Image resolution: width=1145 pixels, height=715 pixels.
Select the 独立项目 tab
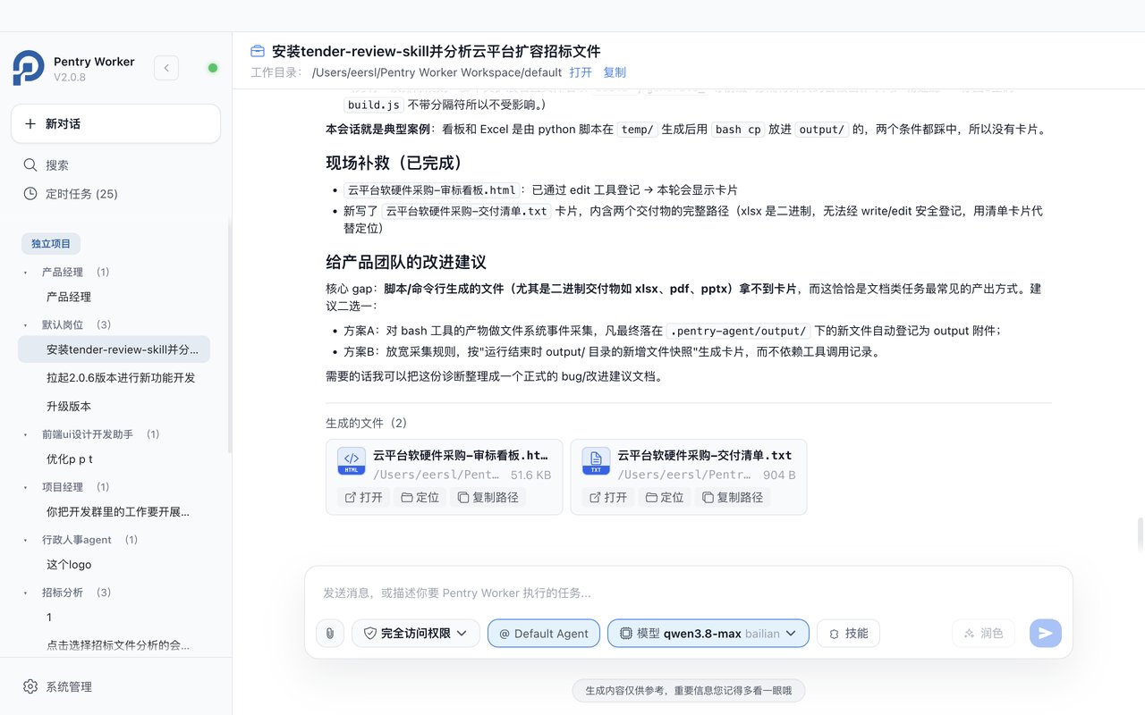coord(51,243)
